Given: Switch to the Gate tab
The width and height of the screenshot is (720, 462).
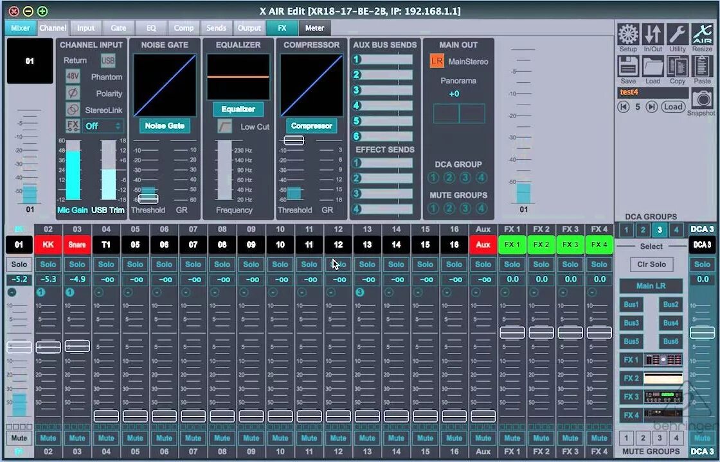Looking at the screenshot, I should (x=118, y=28).
